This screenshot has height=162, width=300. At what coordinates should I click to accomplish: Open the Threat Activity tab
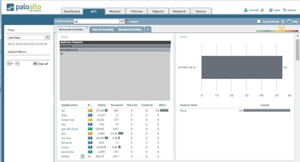click(103, 30)
